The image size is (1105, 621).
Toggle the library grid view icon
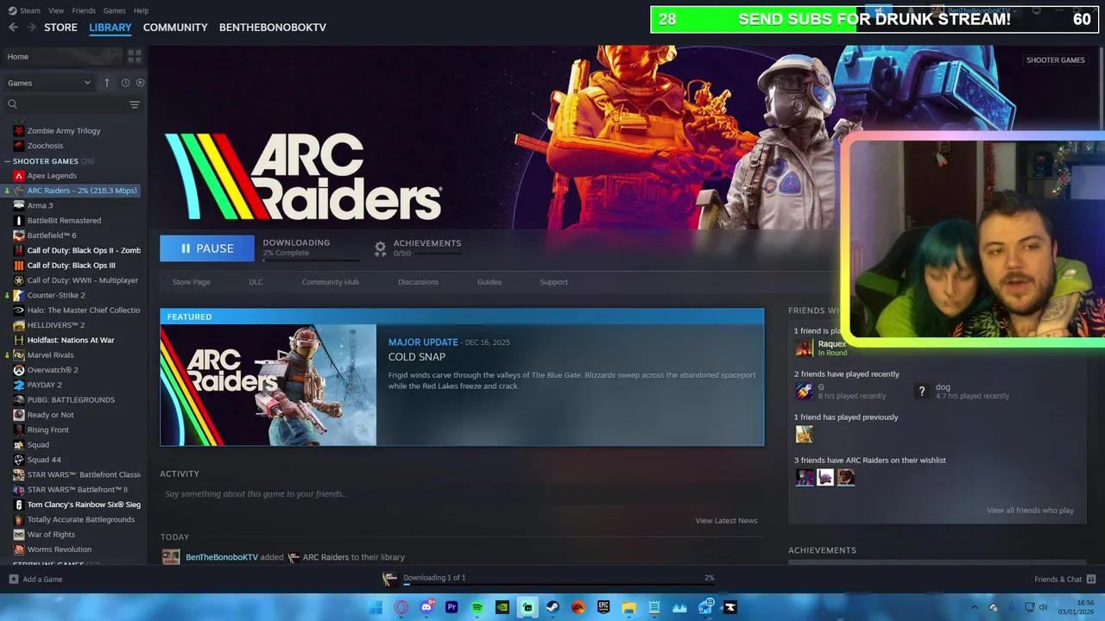pos(135,56)
